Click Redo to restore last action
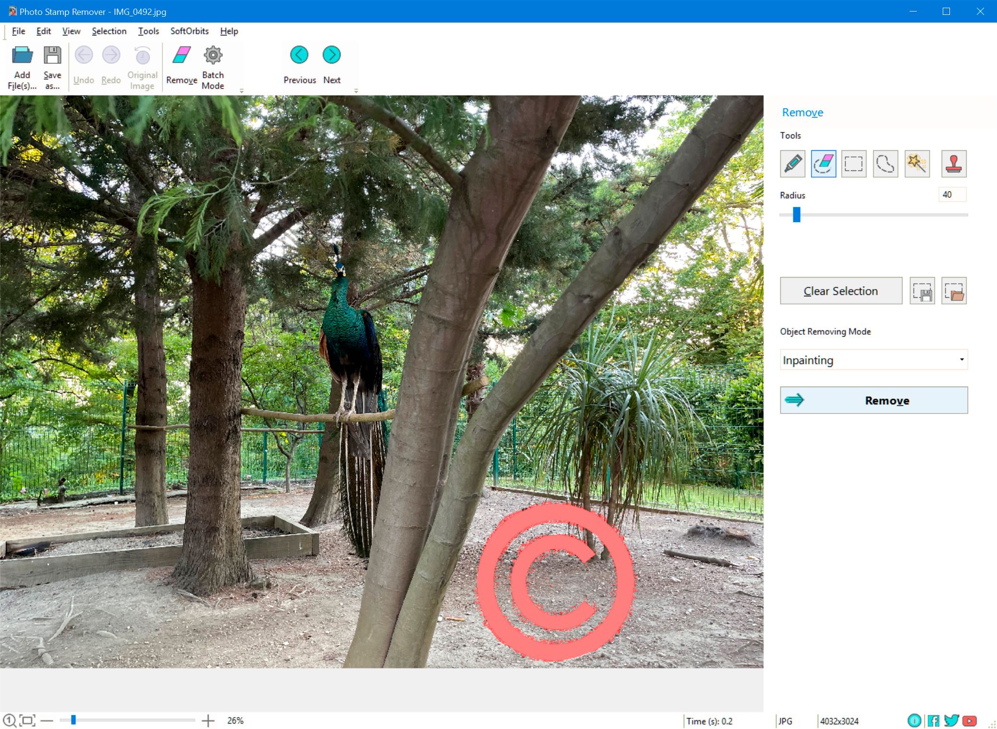Screen dimensions: 997x729 pyautogui.click(x=110, y=65)
